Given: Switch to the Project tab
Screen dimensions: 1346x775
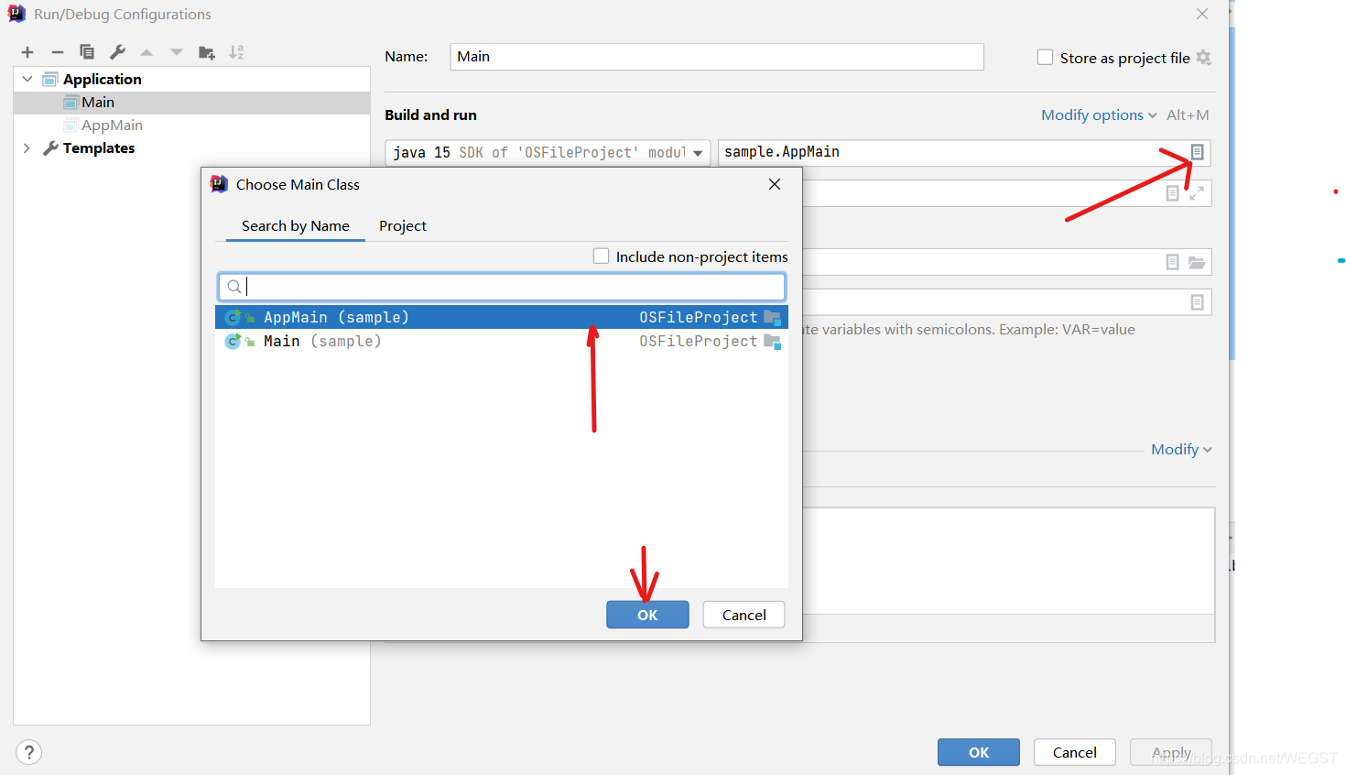Looking at the screenshot, I should point(402,225).
